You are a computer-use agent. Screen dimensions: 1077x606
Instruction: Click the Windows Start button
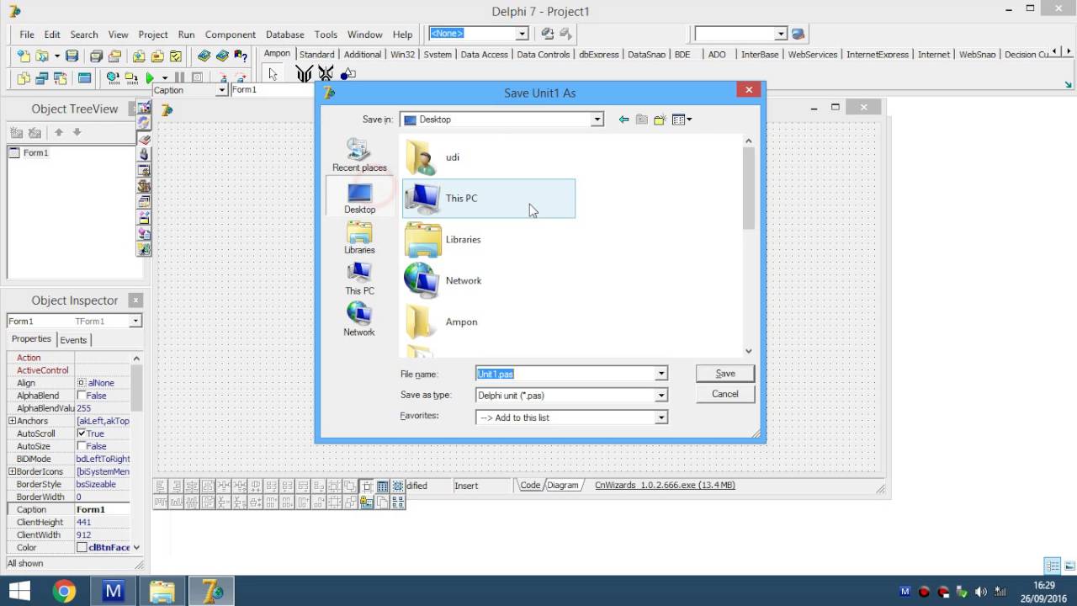point(19,592)
